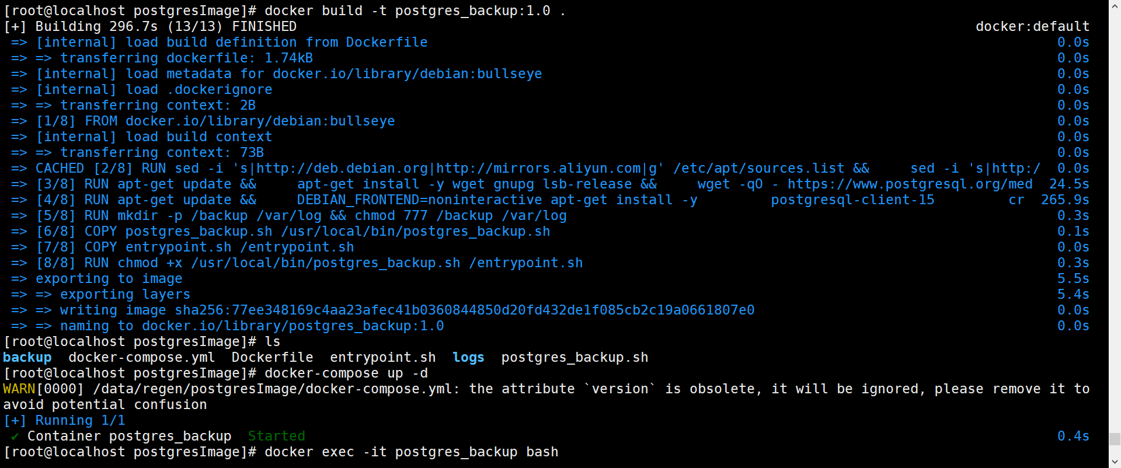Click the 'docker-compose up -d' command text
This screenshot has height=468, width=1121.
tap(346, 373)
